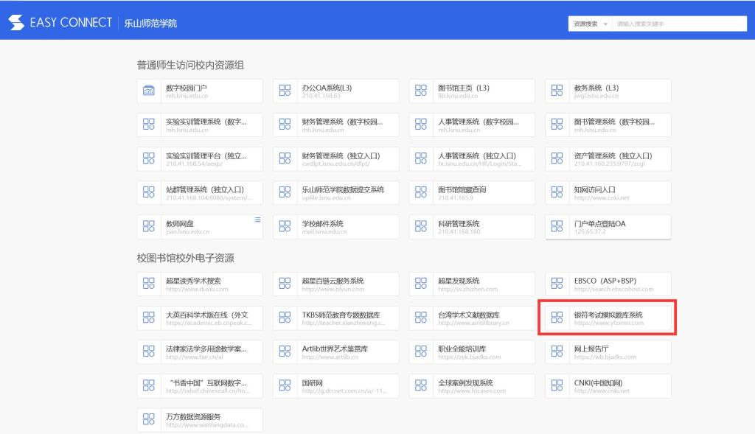Open 银符考试模拟题库系统 link
Viewport: 755px width, 434px height.
tap(608, 318)
